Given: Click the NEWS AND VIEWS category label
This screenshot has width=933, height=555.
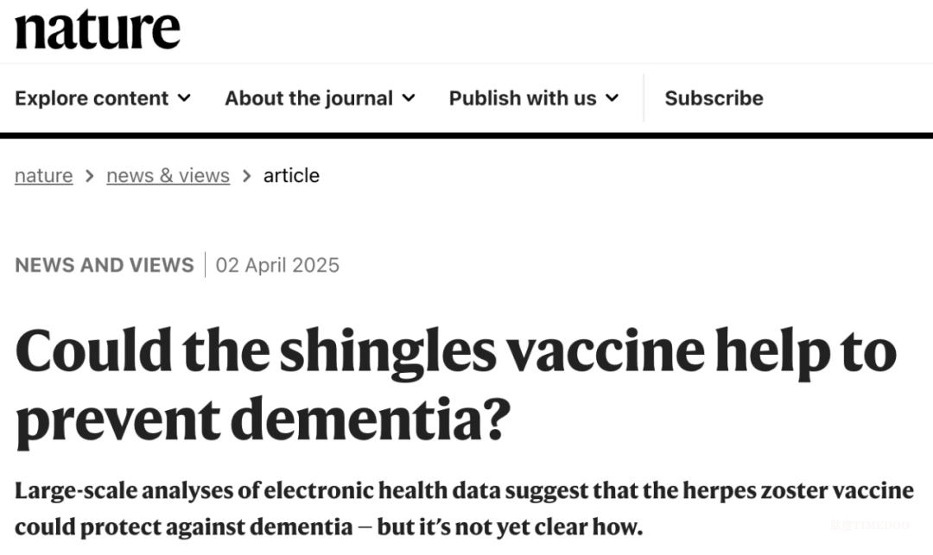Looking at the screenshot, I should coord(104,265).
